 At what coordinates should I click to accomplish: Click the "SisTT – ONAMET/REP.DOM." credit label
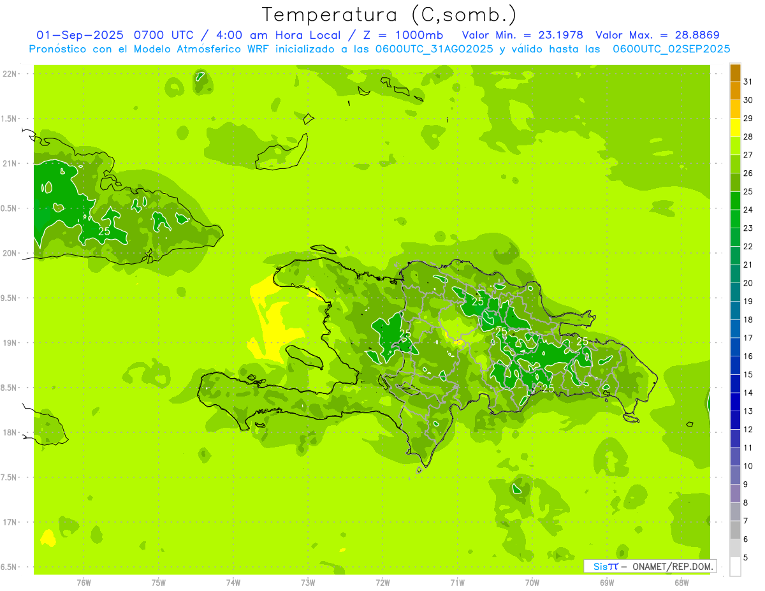click(650, 566)
